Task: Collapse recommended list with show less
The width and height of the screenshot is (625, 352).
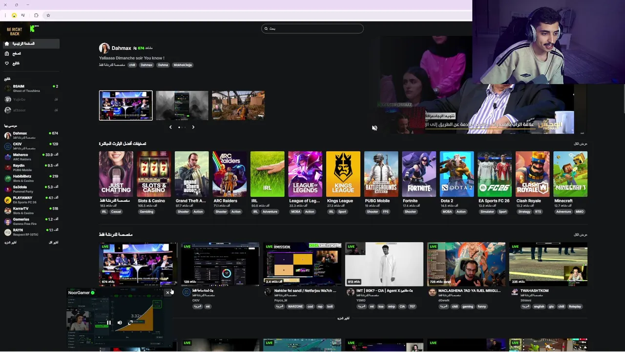Action: [54, 242]
